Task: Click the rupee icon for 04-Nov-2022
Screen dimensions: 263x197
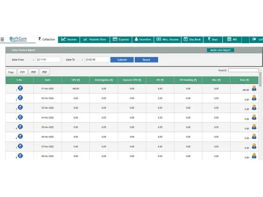Action: (21, 117)
